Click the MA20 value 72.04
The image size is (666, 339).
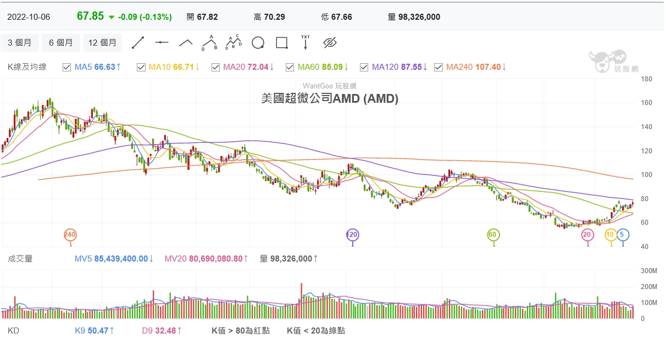(258, 67)
